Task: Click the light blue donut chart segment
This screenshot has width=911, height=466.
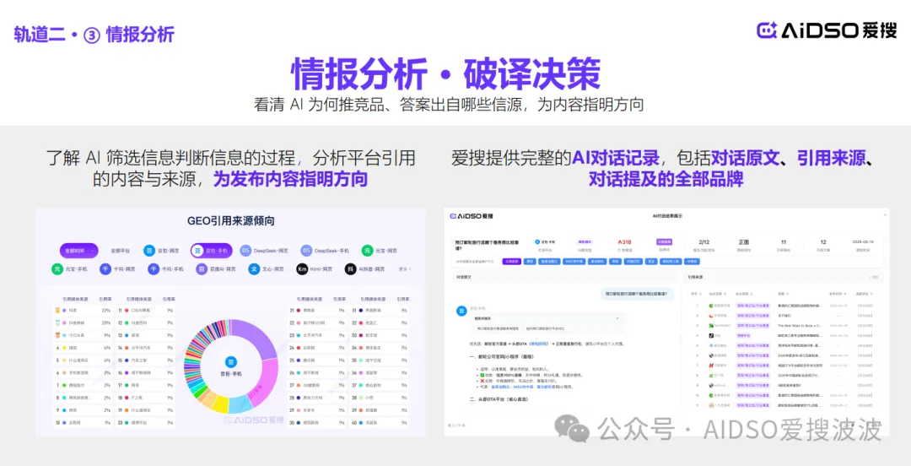Action: [x=240, y=404]
